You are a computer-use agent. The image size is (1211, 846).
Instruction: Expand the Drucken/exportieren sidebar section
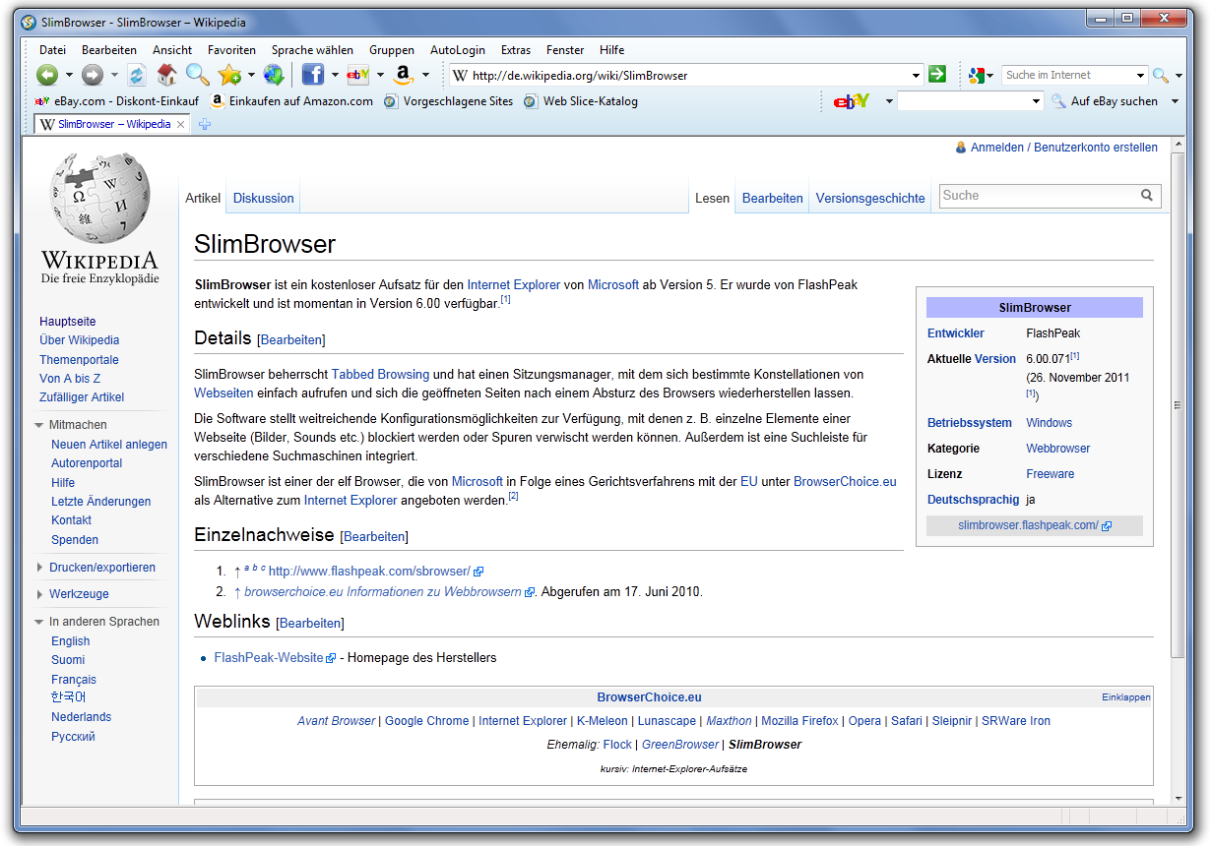tap(39, 568)
